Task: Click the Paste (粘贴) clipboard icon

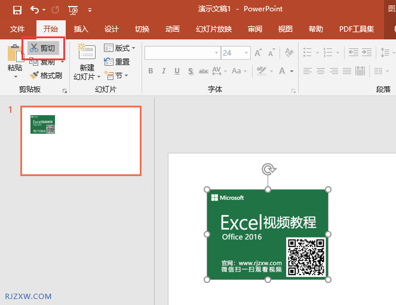Action: 14,54
